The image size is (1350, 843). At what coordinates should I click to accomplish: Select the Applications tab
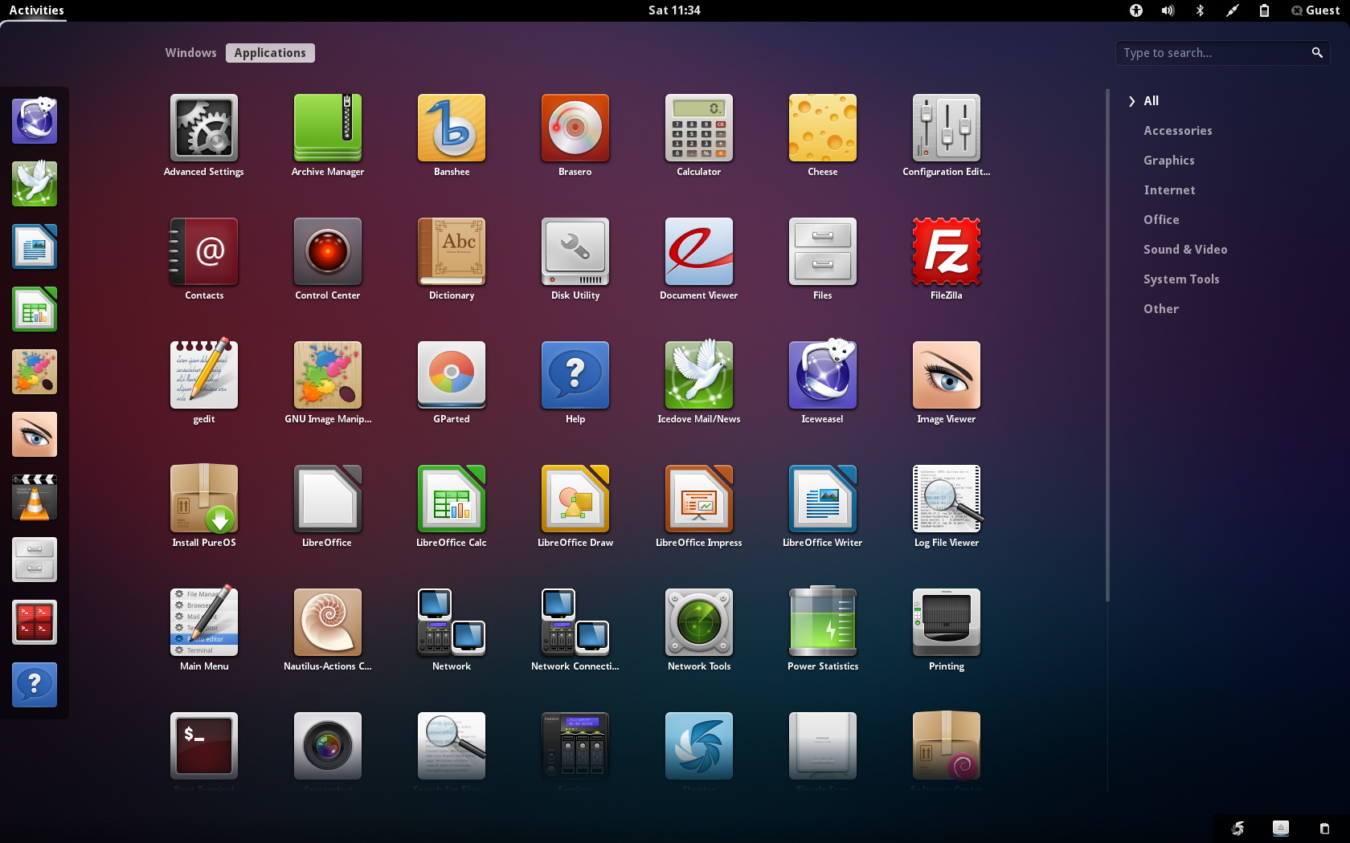(x=270, y=53)
